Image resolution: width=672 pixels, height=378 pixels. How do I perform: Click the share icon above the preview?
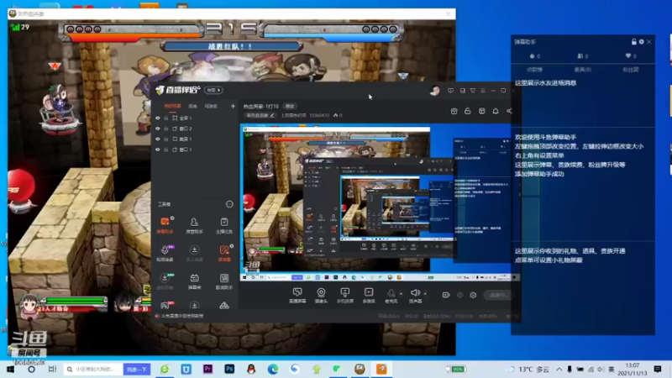(x=509, y=111)
